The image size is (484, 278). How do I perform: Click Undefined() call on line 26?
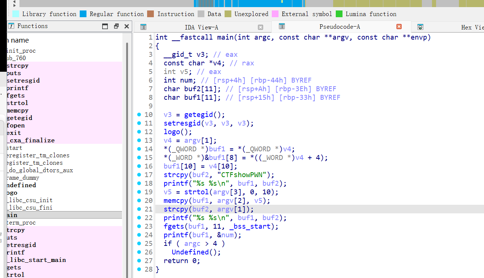point(197,252)
